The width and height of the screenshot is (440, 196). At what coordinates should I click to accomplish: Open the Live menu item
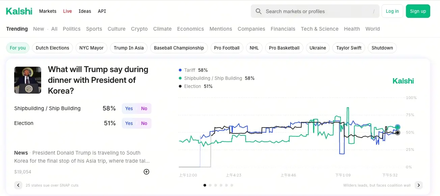click(67, 11)
